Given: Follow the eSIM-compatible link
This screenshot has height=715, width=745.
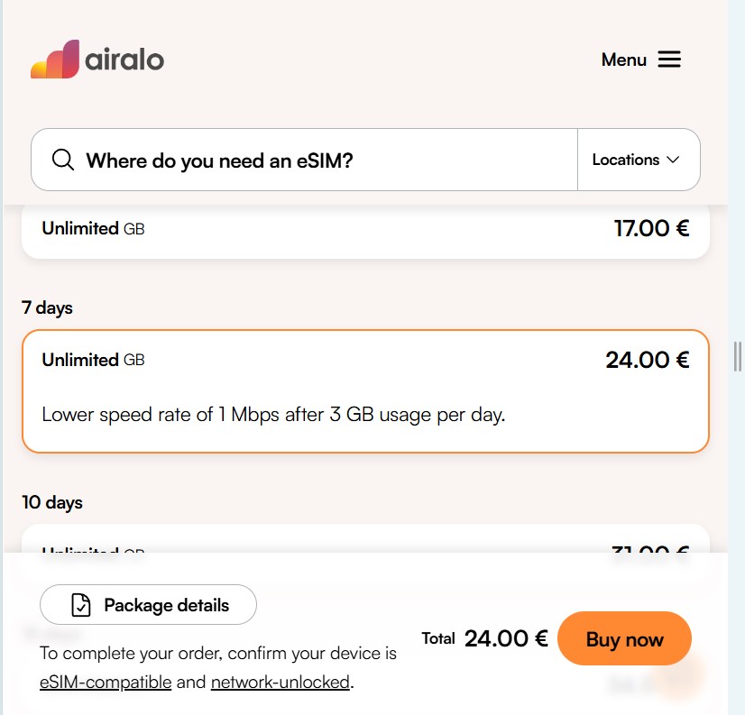Looking at the screenshot, I should 106,683.
